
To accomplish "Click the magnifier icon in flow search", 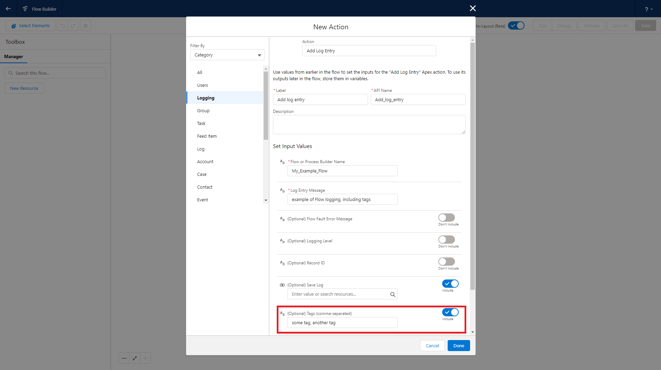I will click(x=11, y=73).
